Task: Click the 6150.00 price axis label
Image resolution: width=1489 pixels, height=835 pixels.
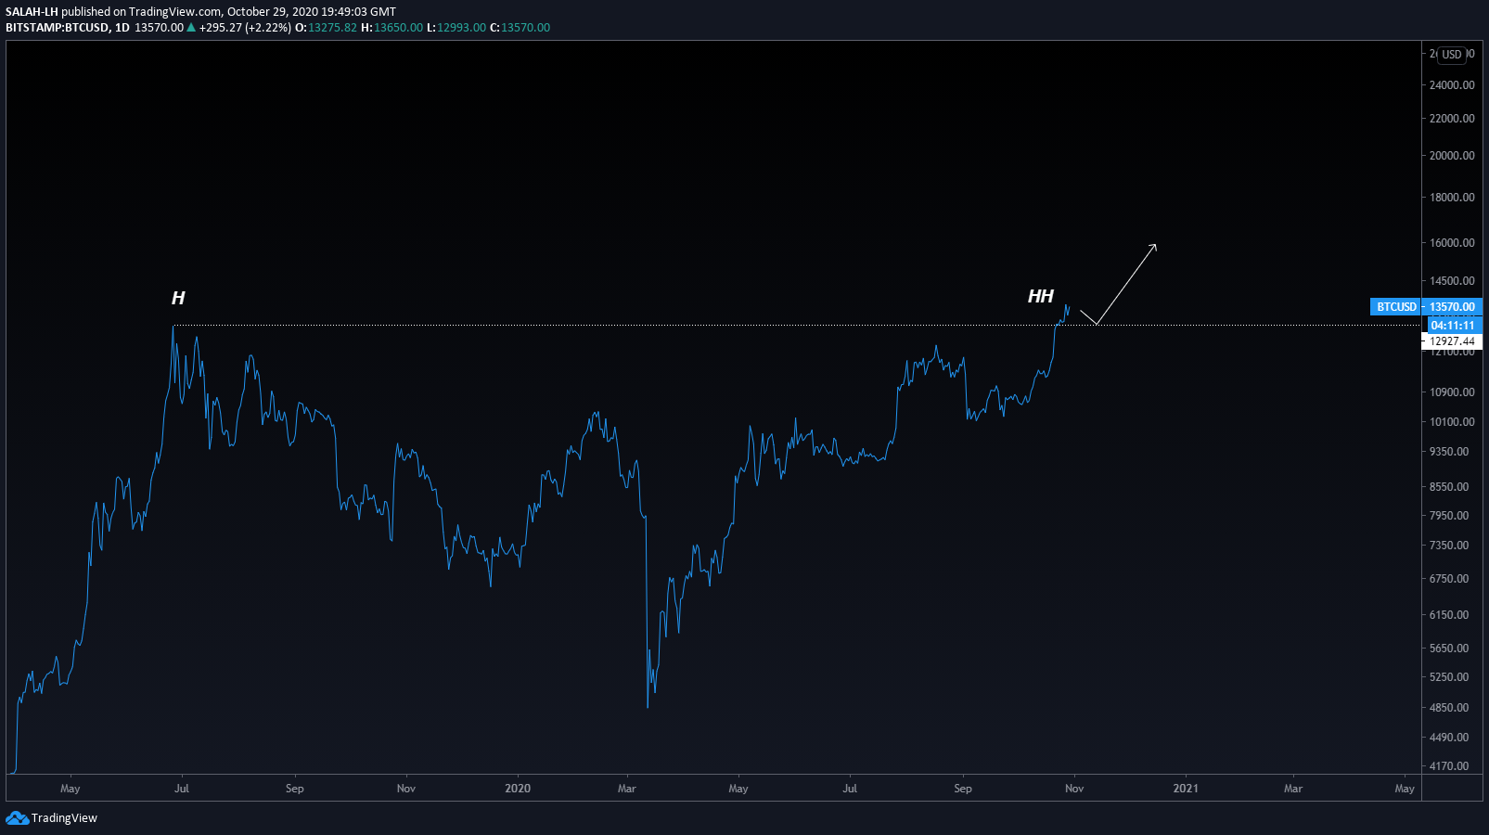Action: coord(1449,615)
